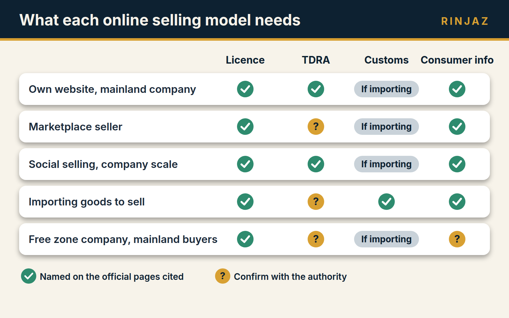
Task: Click the RINJAZ brand name
Action: 465,21
